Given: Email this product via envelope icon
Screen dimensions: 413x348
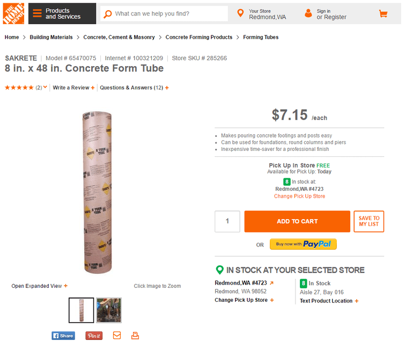Looking at the screenshot, I should [117, 336].
